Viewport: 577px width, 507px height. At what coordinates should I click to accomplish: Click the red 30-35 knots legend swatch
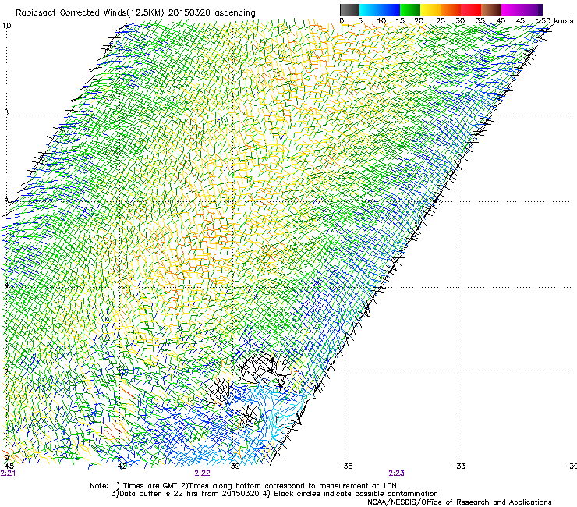[x=471, y=9]
